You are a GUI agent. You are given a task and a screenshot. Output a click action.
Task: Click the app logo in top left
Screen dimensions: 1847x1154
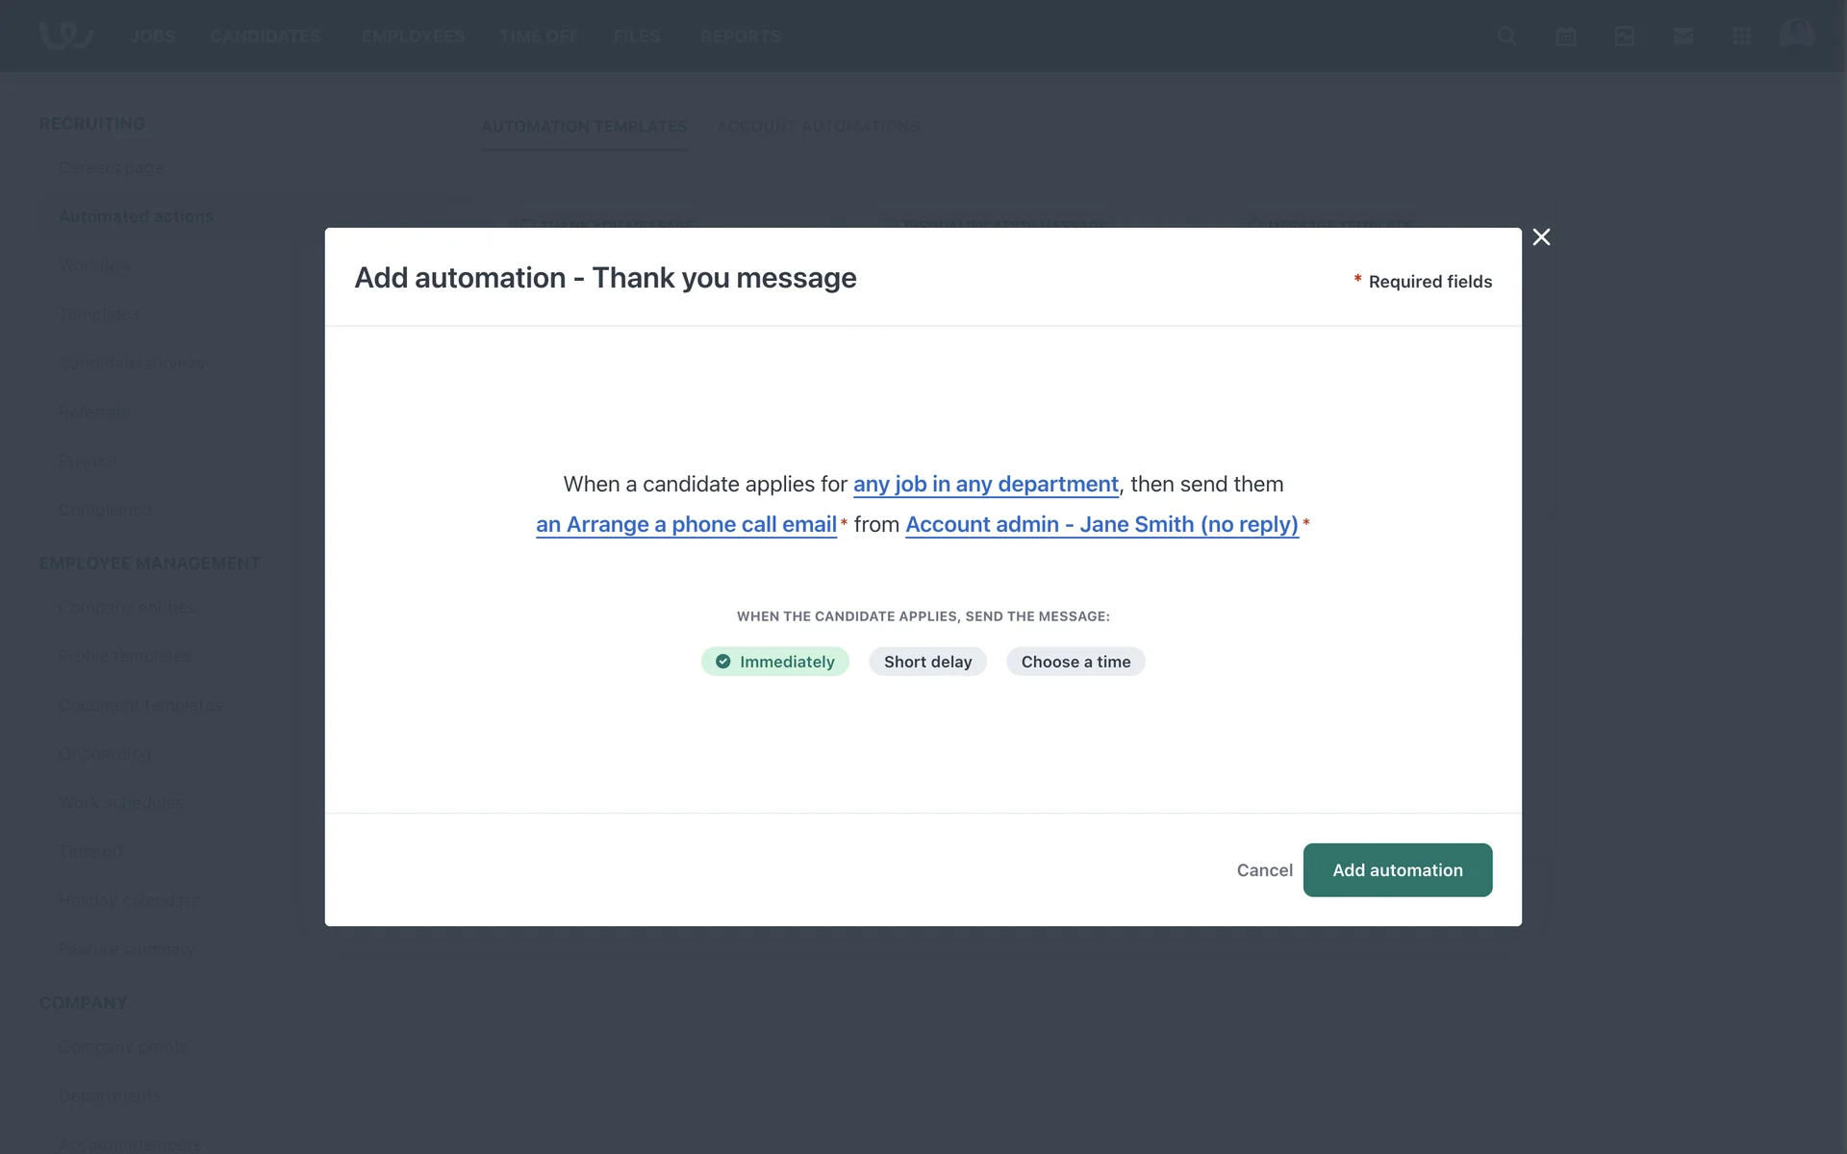pos(65,36)
